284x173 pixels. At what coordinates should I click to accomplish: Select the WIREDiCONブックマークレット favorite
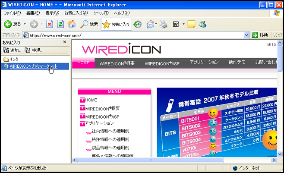click(35, 66)
